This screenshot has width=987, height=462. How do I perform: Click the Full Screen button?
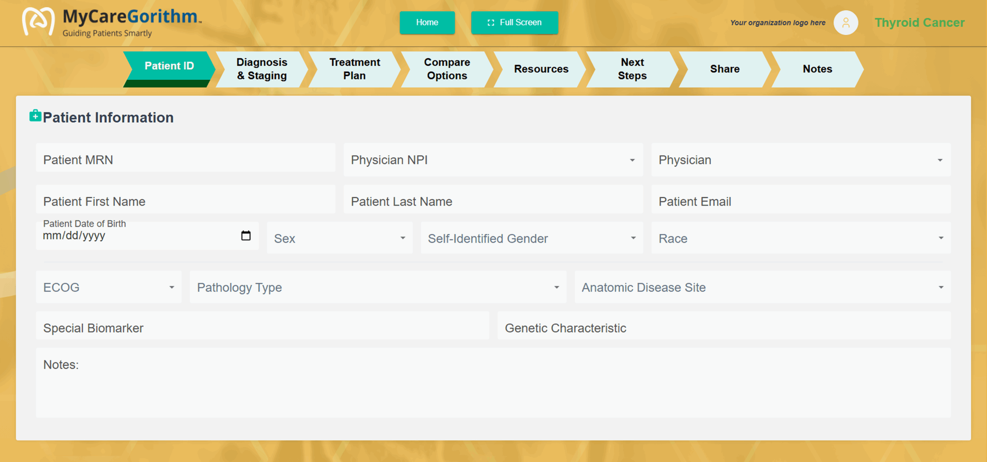pyautogui.click(x=514, y=22)
